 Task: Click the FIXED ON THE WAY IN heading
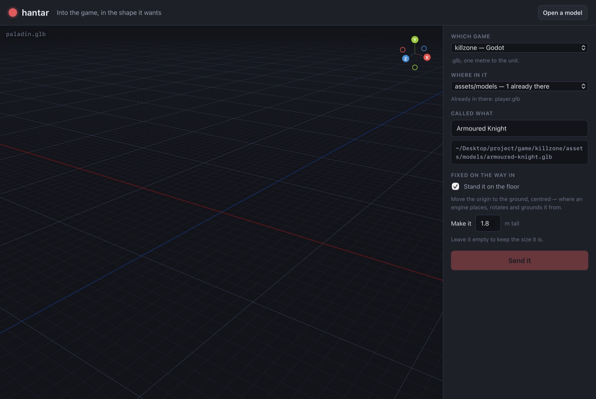483,175
